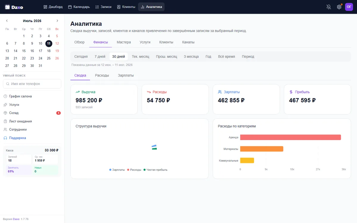Open the Календарь top menu item
The width and height of the screenshot is (357, 223).
(79, 7)
